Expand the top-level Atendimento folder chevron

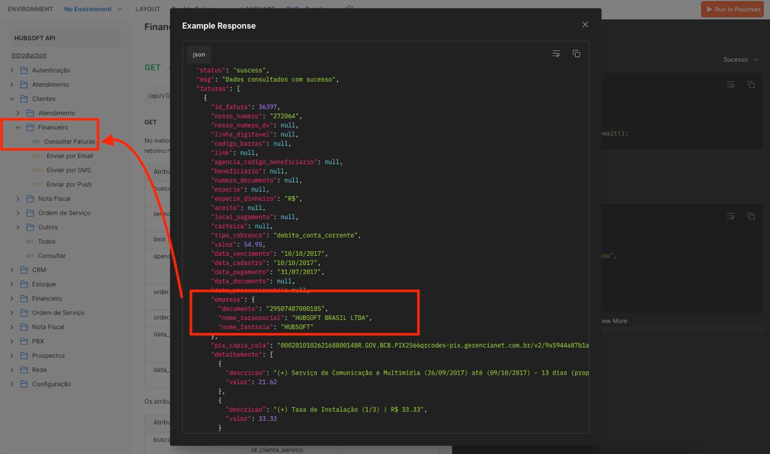click(12, 85)
